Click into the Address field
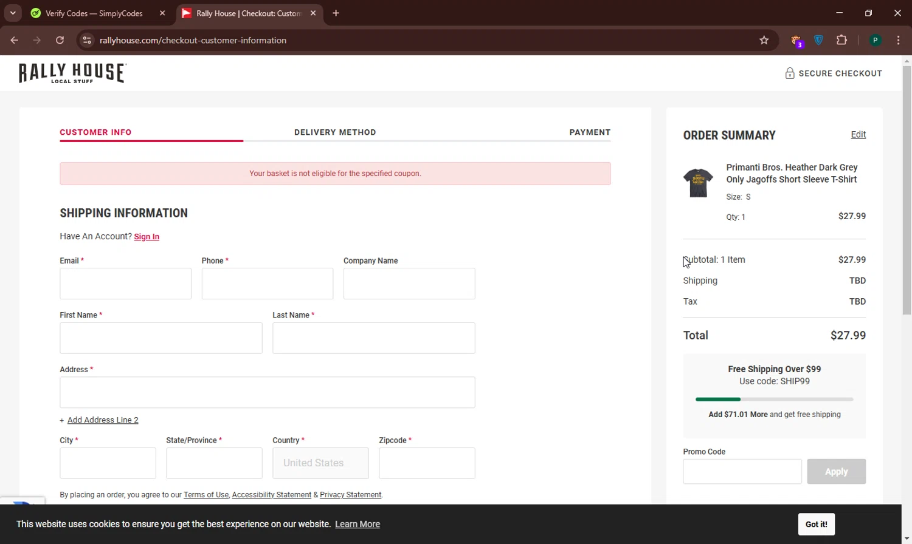The height and width of the screenshot is (544, 912). (268, 392)
